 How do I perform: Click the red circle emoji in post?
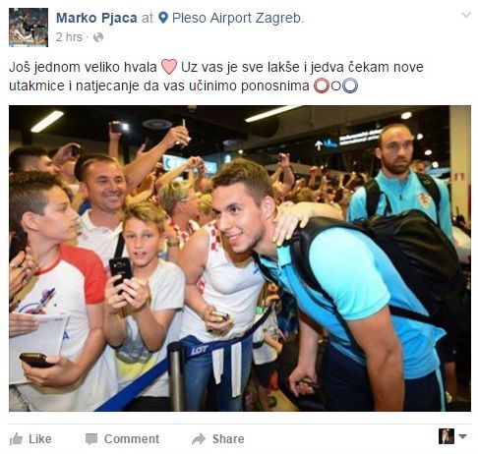(322, 86)
